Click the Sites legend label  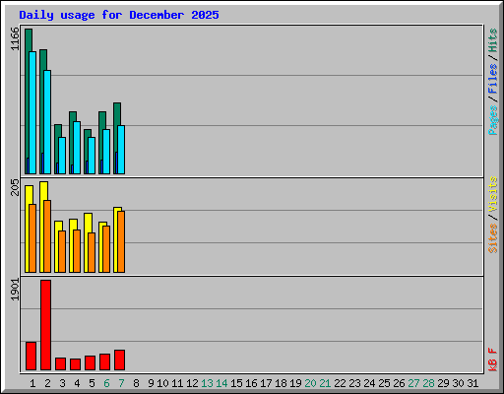tap(492, 238)
